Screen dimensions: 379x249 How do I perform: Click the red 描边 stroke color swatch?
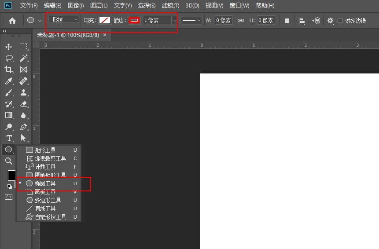tap(134, 20)
